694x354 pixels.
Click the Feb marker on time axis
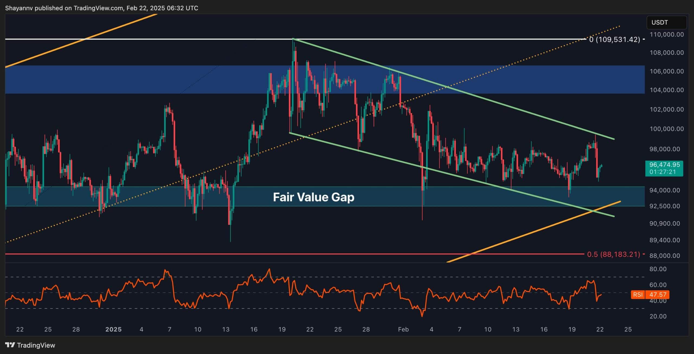pos(403,329)
